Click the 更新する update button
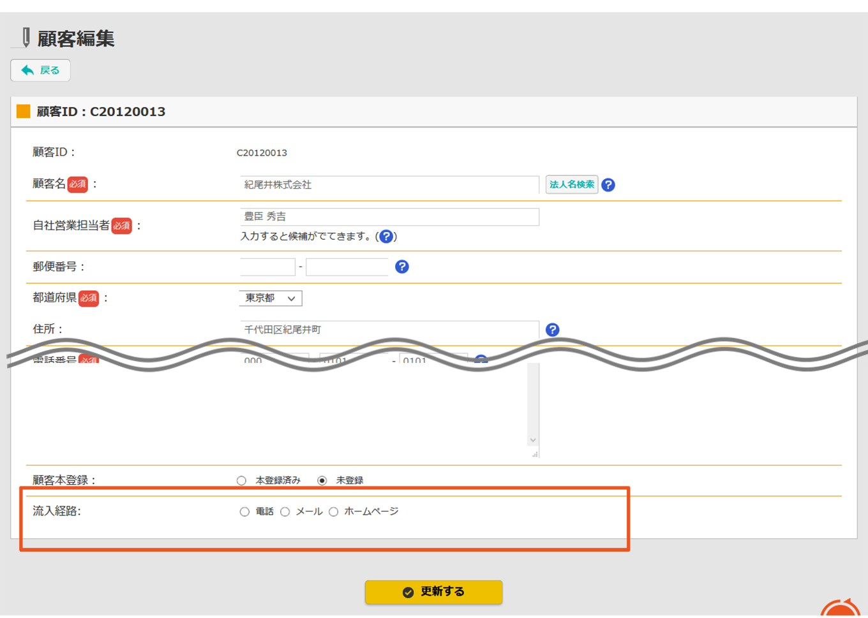The image size is (868, 618). click(x=434, y=592)
